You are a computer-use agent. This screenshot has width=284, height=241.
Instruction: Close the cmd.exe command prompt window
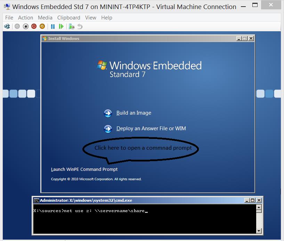(259, 200)
